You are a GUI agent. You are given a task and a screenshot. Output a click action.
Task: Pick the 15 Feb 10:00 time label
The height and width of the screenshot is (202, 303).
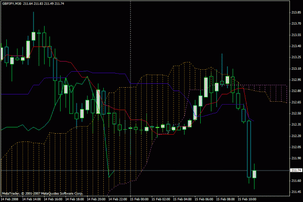coord(247,199)
